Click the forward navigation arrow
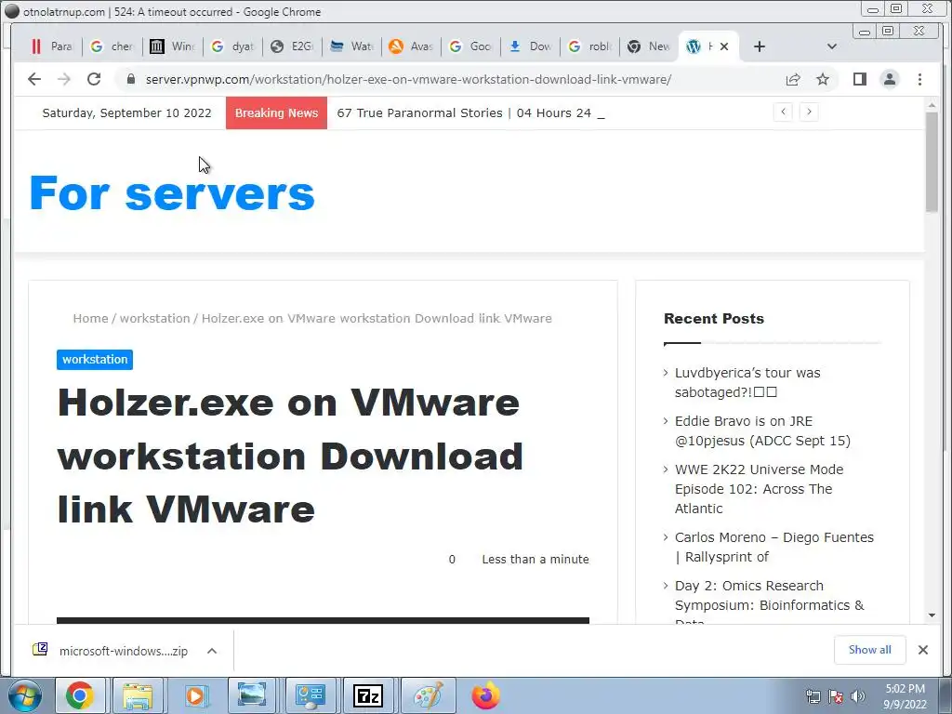Image resolution: width=952 pixels, height=714 pixels. 64,79
